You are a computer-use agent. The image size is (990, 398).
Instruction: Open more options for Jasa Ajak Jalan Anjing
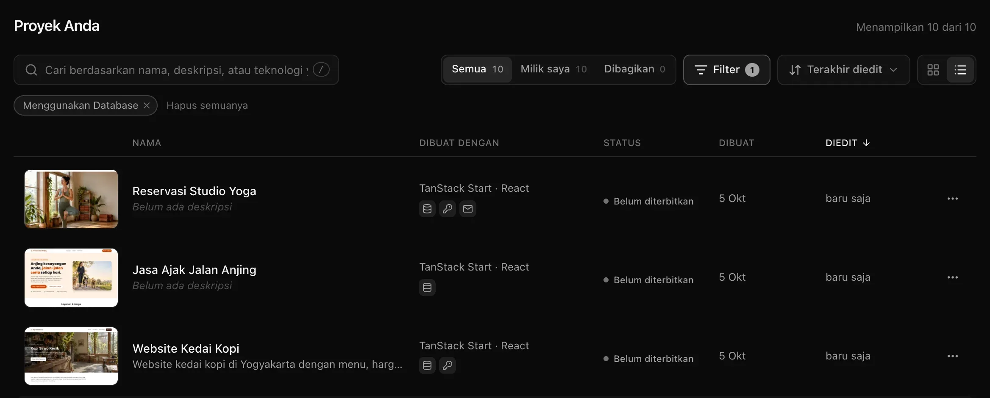[953, 277]
